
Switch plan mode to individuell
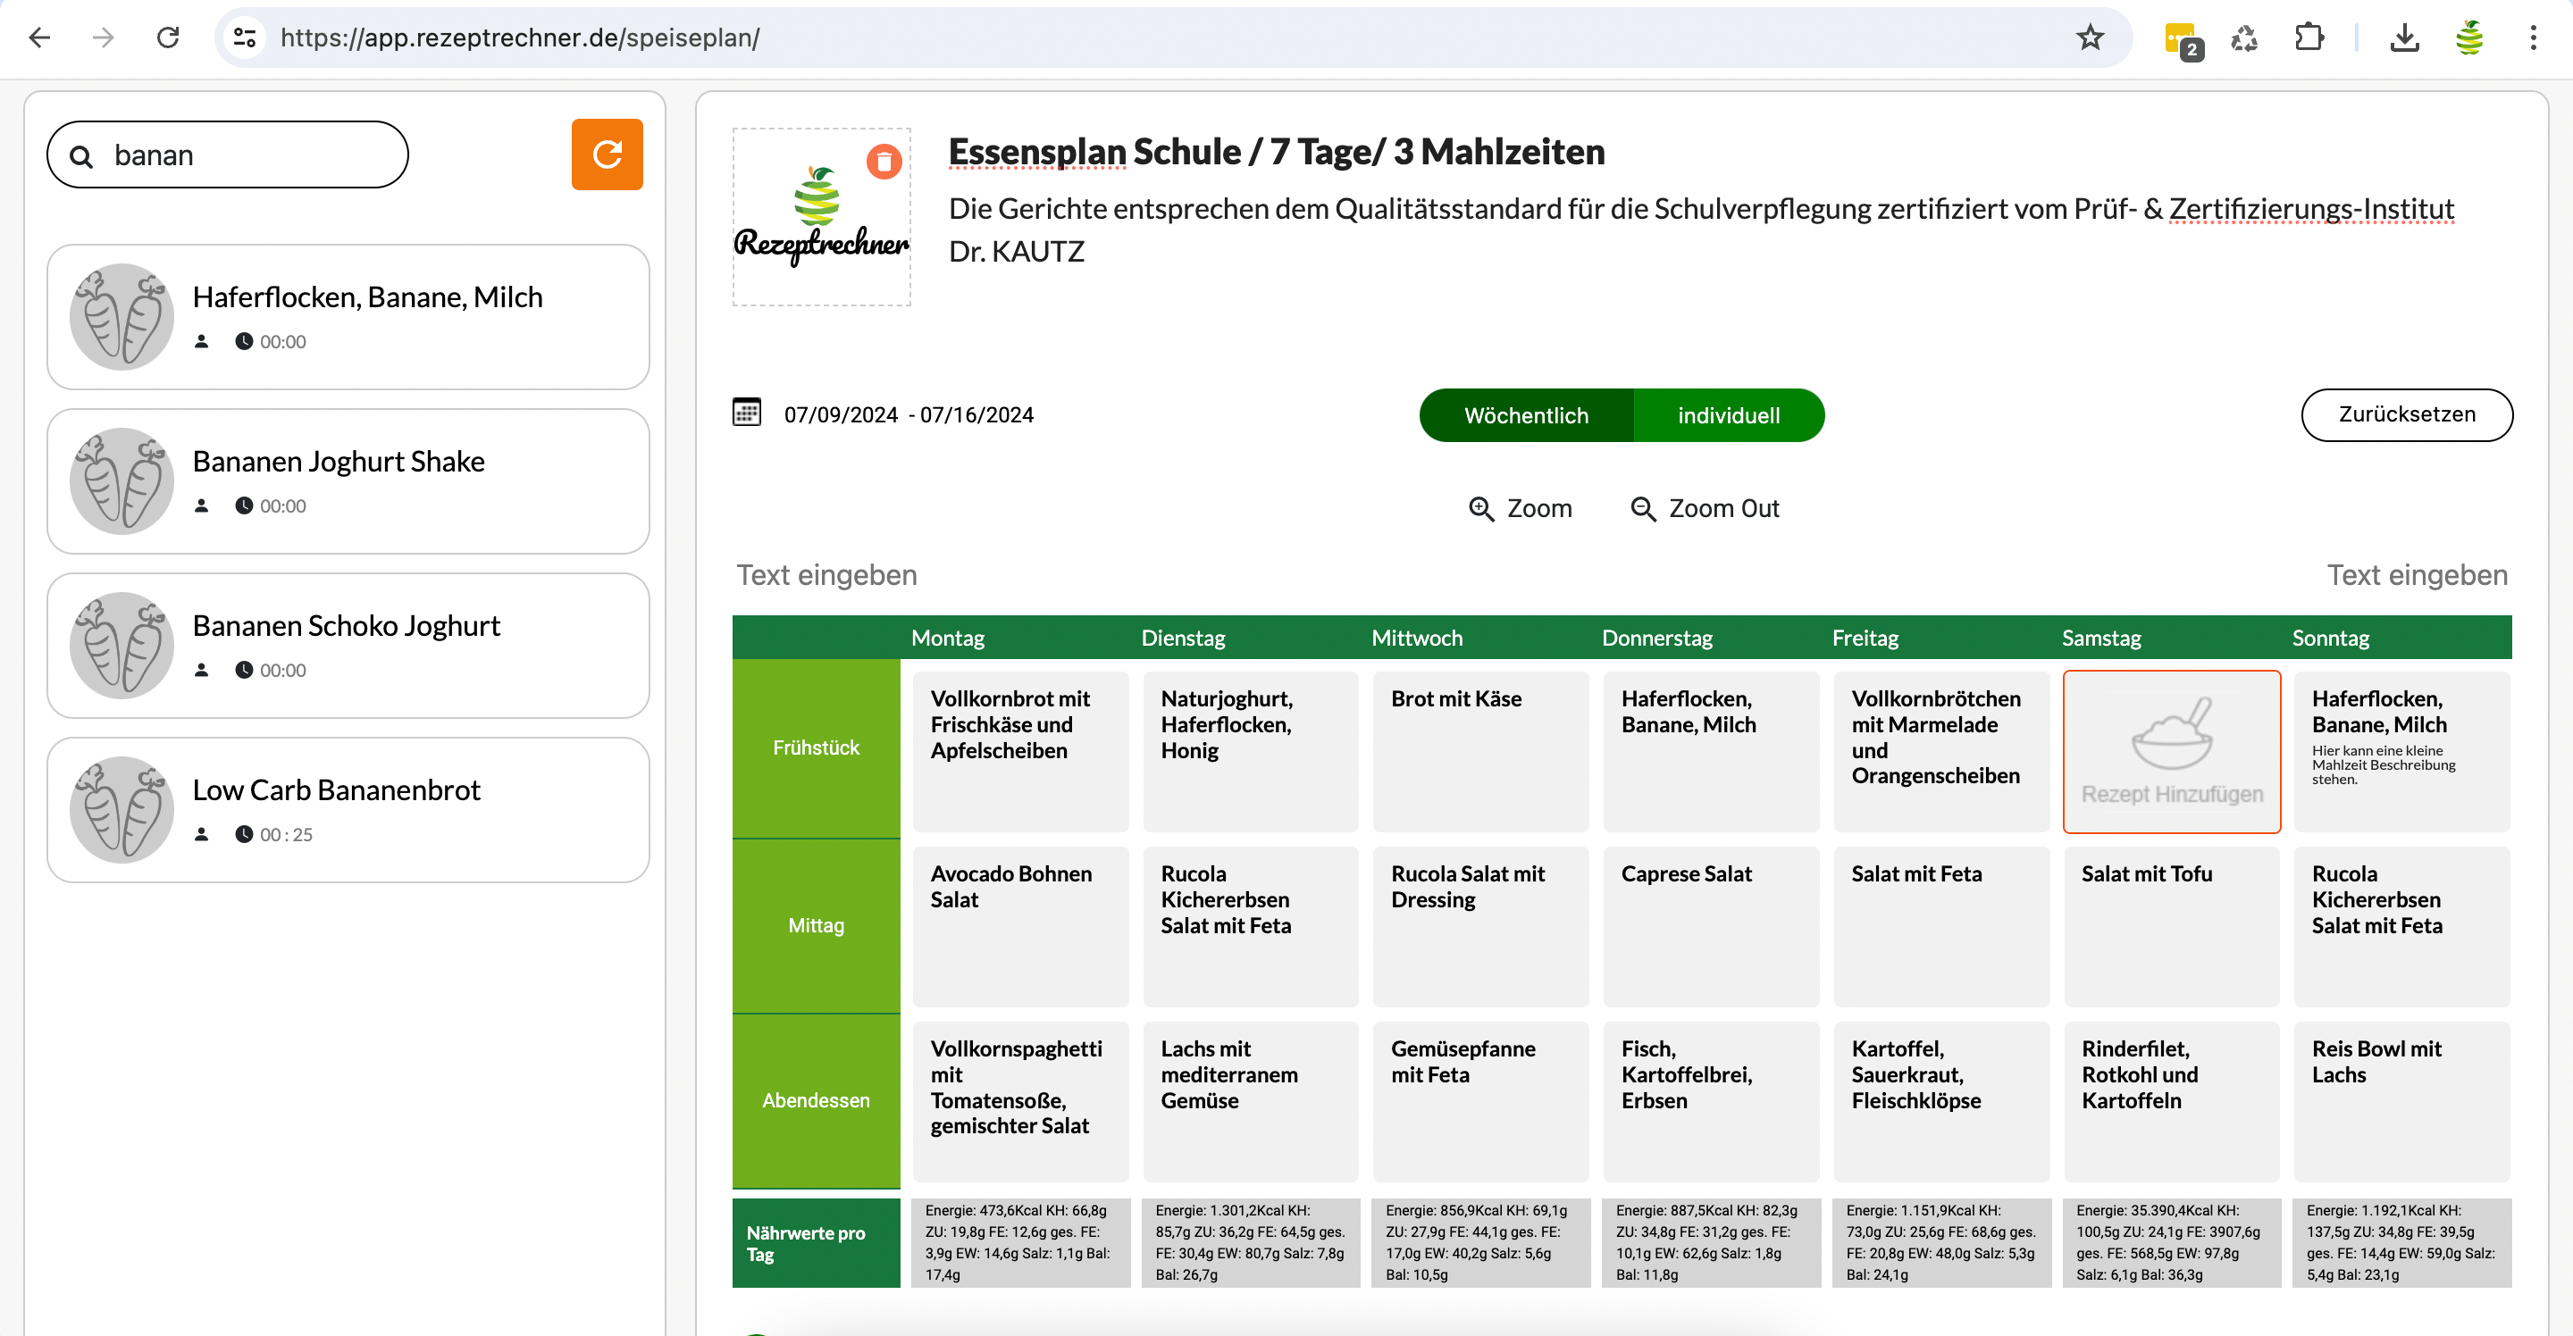point(1728,415)
